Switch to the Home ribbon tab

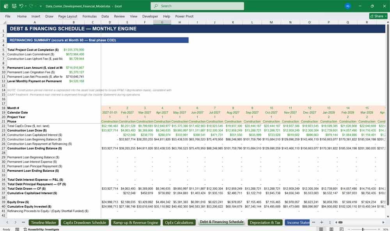coord(22,16)
